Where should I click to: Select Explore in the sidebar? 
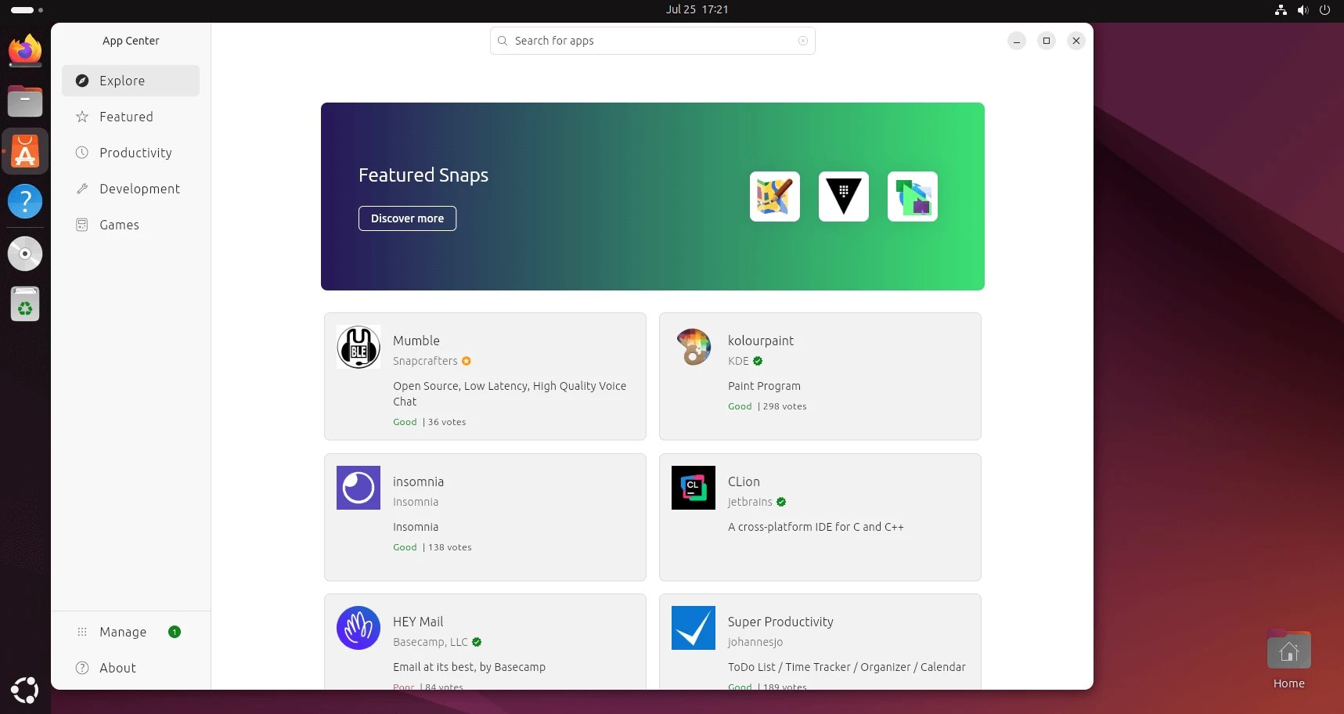tap(131, 81)
